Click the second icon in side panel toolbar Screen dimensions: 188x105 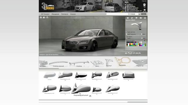[x=132, y=18]
